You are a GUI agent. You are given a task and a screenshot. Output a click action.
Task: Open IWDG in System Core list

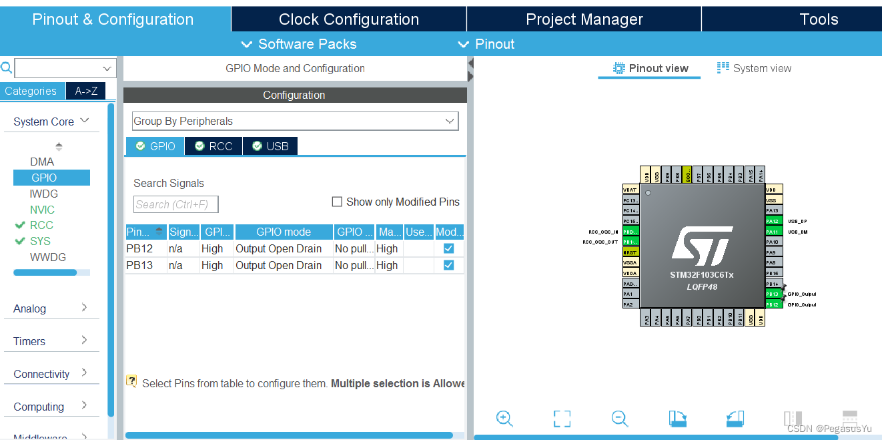44,194
